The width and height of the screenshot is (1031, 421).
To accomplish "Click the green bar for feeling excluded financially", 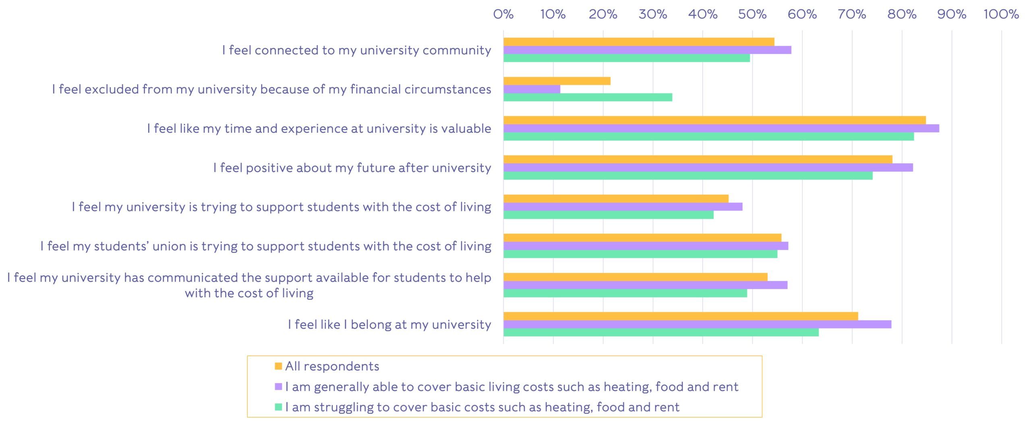I will click(588, 97).
